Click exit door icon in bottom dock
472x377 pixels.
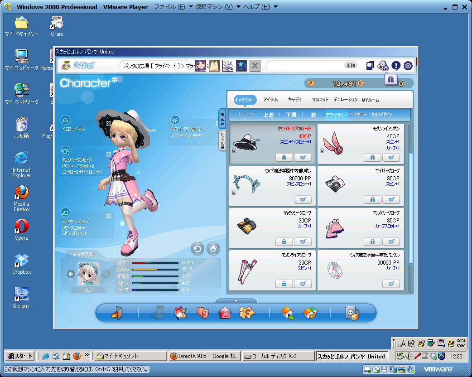point(117,313)
